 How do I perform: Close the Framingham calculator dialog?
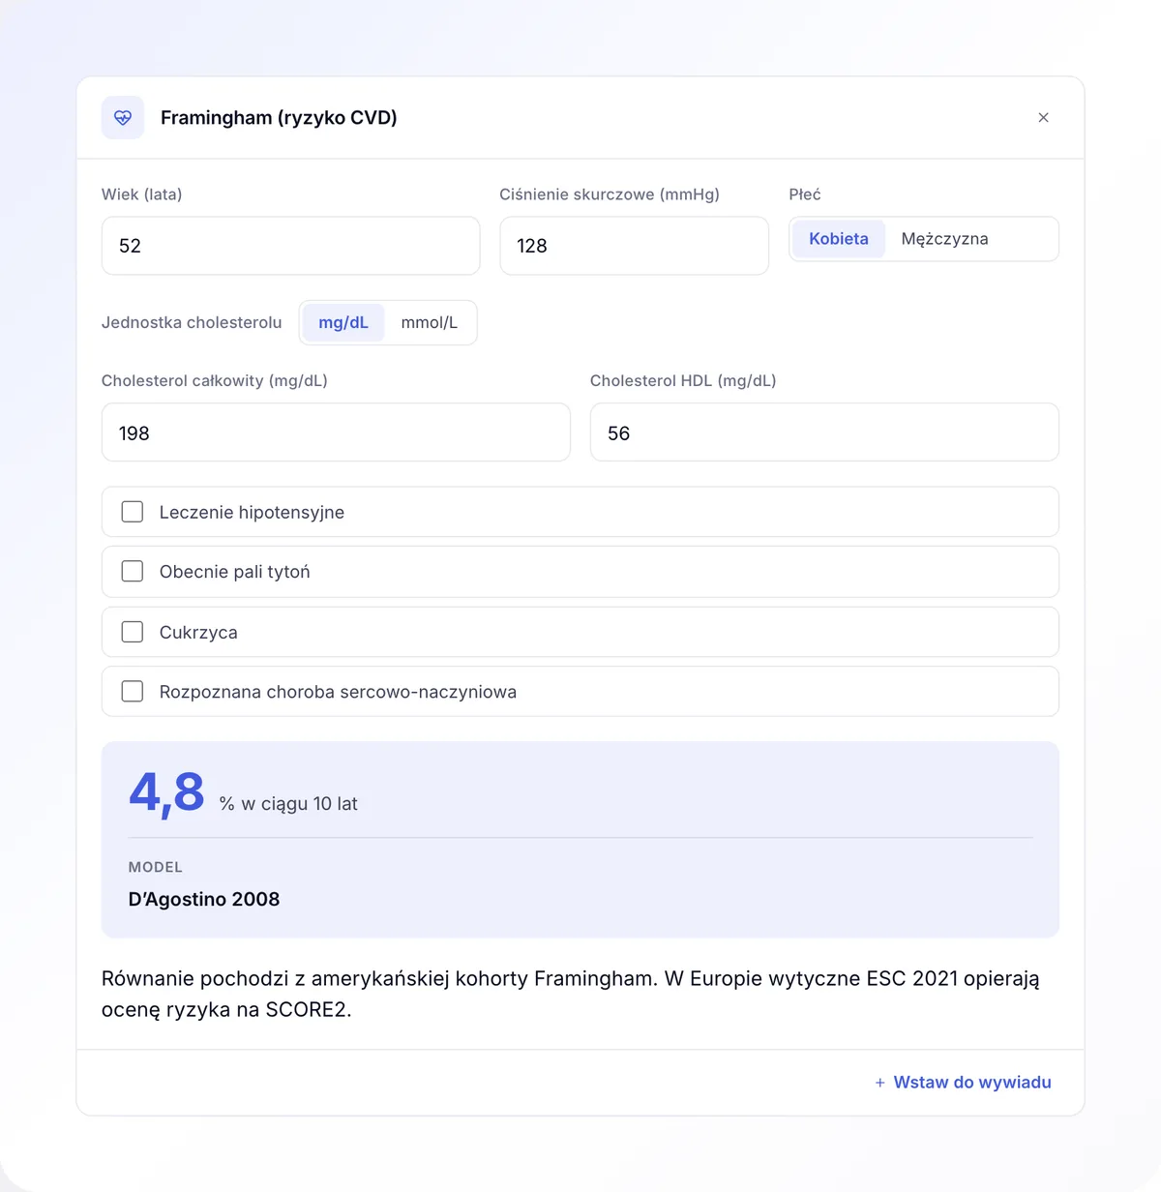tap(1043, 118)
